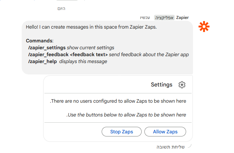This screenshot has width=234, height=153.
Task: Click the Settings gear icon
Action: [x=182, y=85]
